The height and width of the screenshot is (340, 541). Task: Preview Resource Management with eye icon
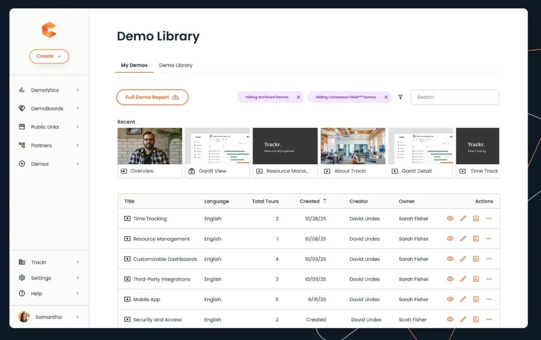point(450,239)
